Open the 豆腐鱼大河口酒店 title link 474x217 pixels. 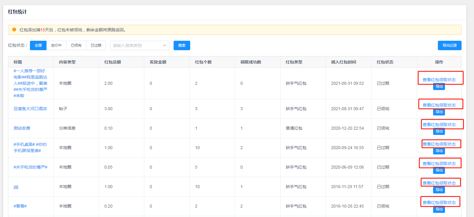30,109
